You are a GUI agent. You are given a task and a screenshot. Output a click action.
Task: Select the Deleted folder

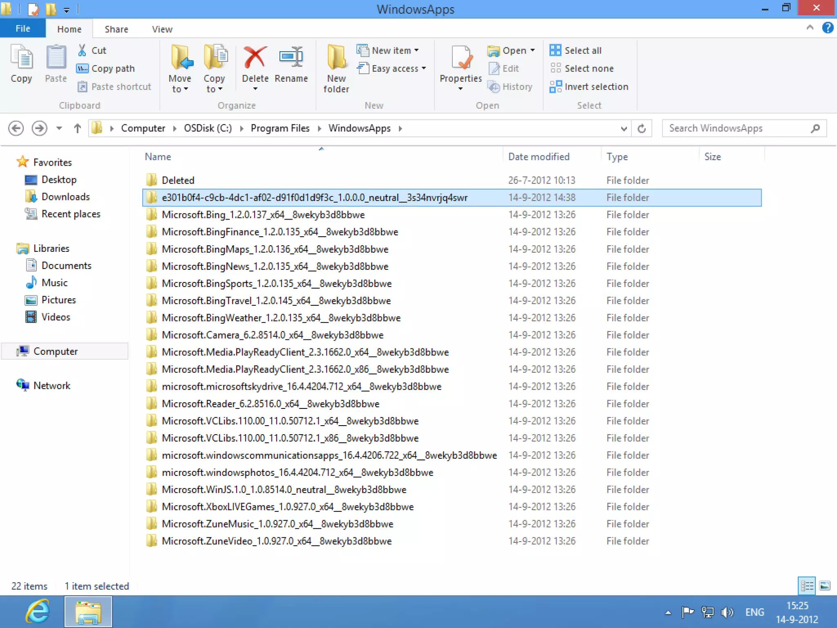pos(452,180)
